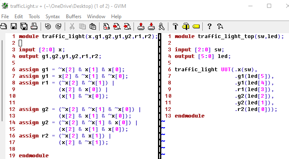This screenshot has height=159, width=289.
Task: Paste from clipboard icon
Action: [92, 26]
